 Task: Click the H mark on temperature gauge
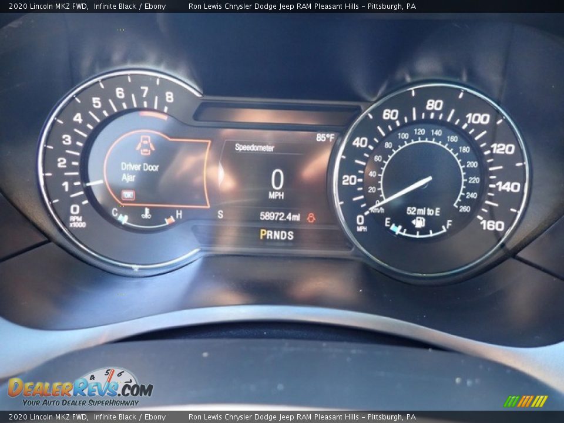[x=179, y=215]
